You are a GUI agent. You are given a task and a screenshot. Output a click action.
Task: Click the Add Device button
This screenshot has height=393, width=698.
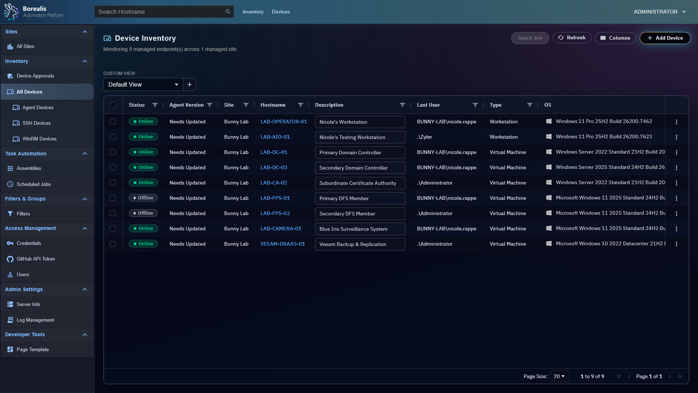[x=665, y=38]
